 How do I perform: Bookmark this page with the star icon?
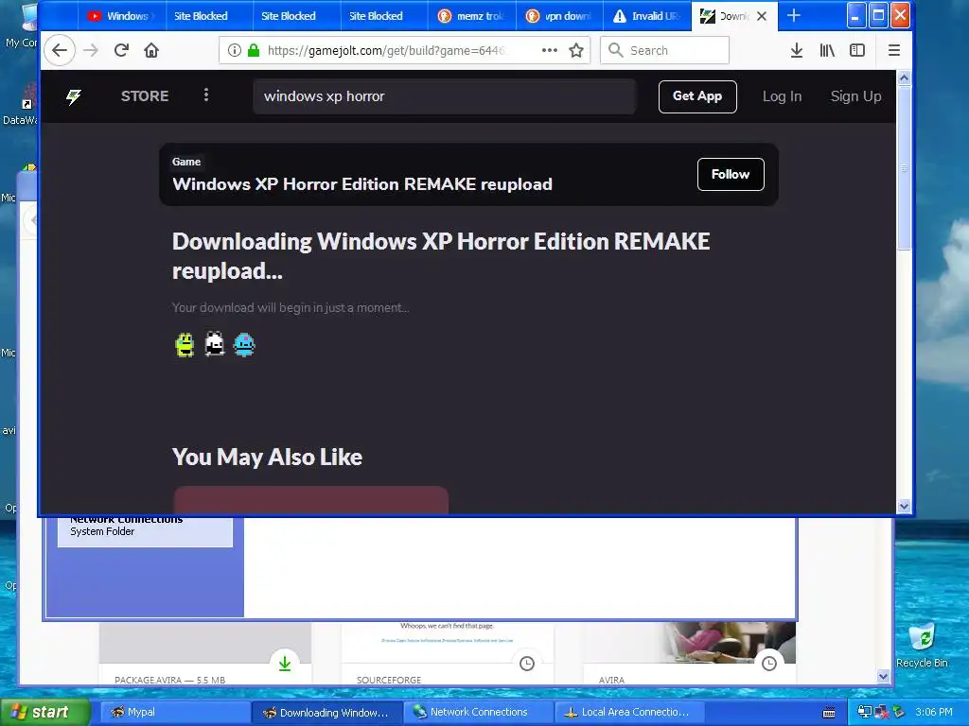pos(576,51)
